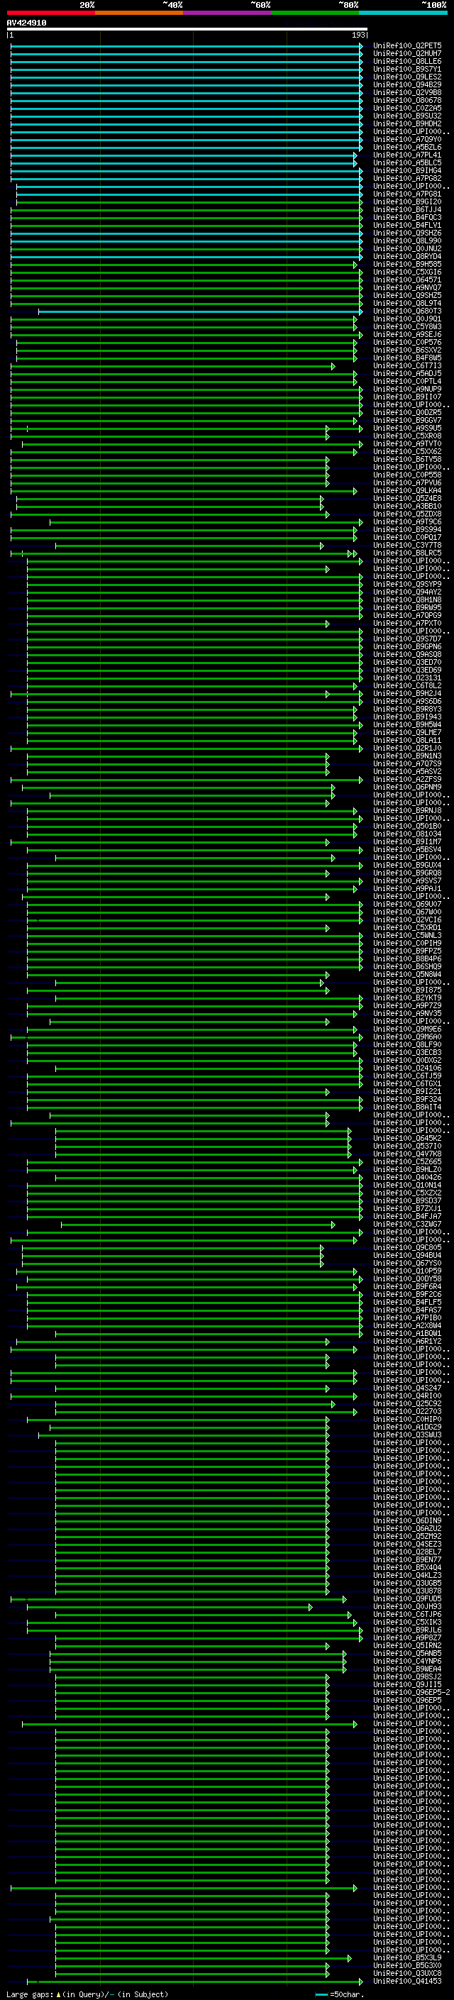Image resolution: width=454 pixels, height=2000 pixels.
Task: Click the UniRef100_Q8L9T4 label
Action: (x=407, y=303)
